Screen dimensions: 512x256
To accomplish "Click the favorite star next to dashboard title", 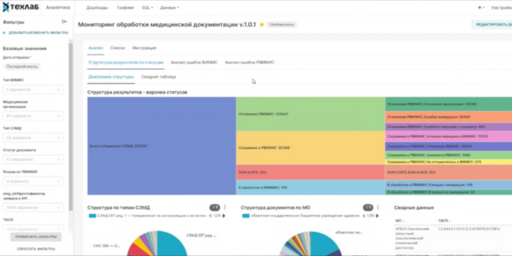I will click(x=262, y=25).
